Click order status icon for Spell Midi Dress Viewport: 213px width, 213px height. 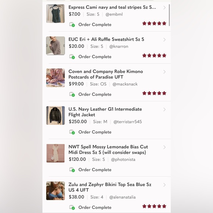point(72,170)
